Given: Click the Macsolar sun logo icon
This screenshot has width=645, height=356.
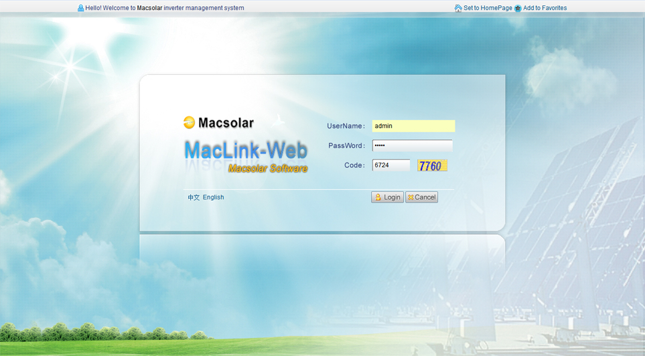Looking at the screenshot, I should (189, 122).
